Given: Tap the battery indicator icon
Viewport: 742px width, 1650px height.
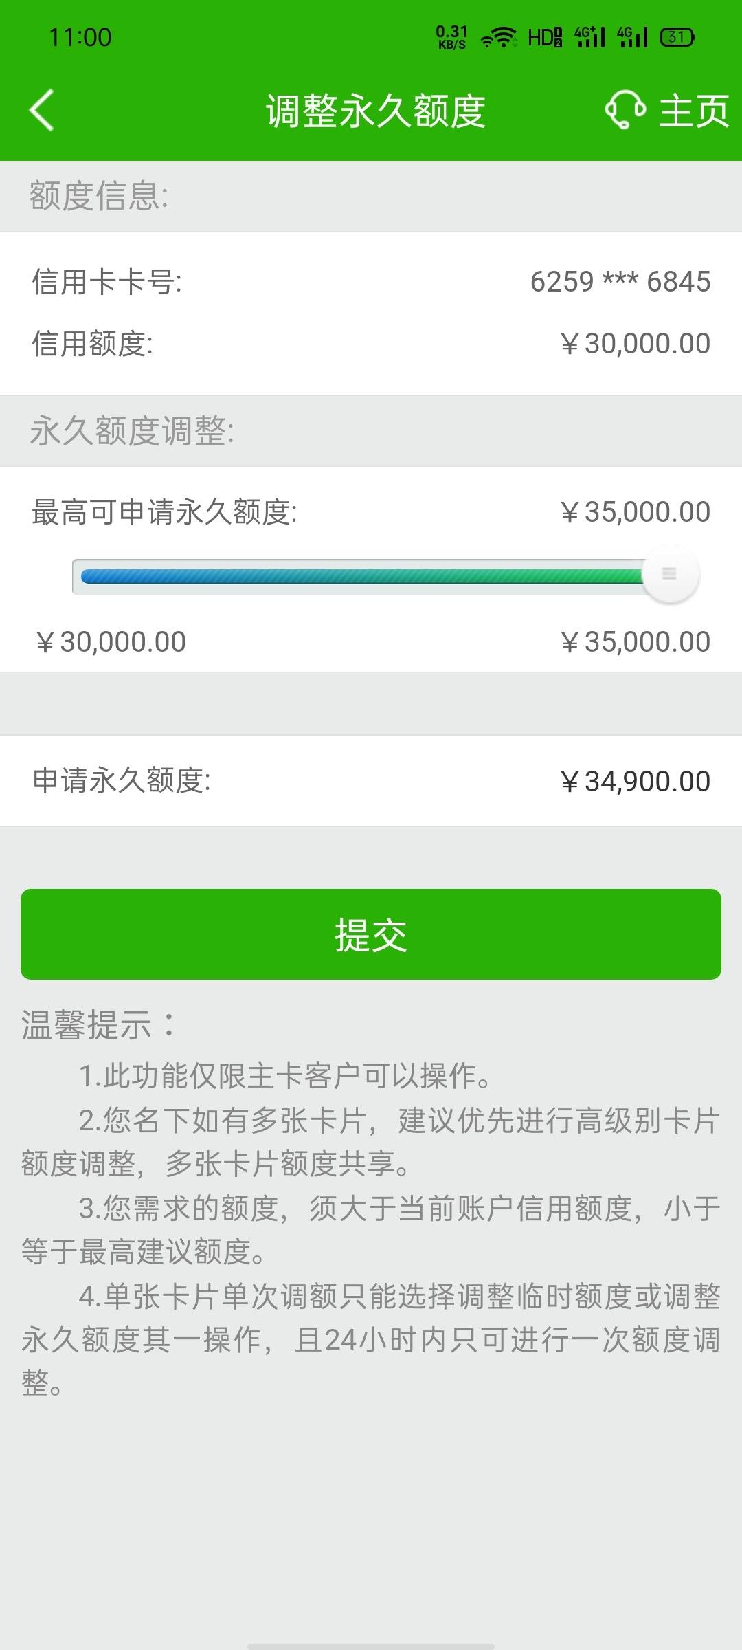Looking at the screenshot, I should (x=677, y=37).
